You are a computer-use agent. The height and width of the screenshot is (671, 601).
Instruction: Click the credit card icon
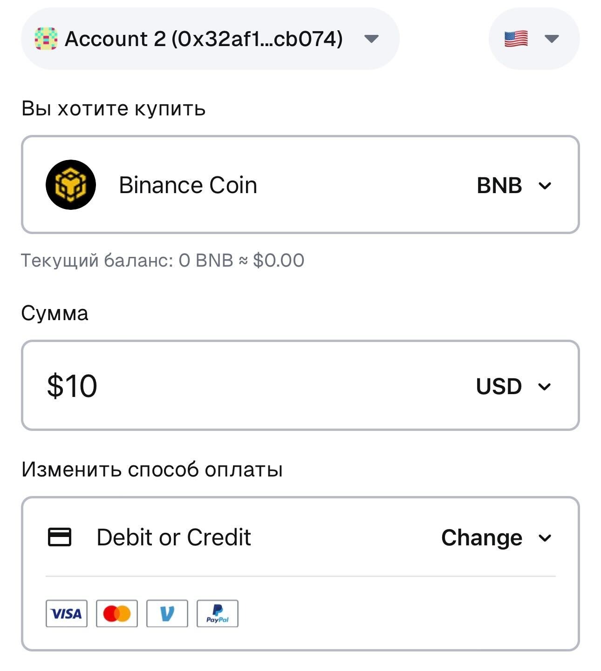(x=60, y=537)
